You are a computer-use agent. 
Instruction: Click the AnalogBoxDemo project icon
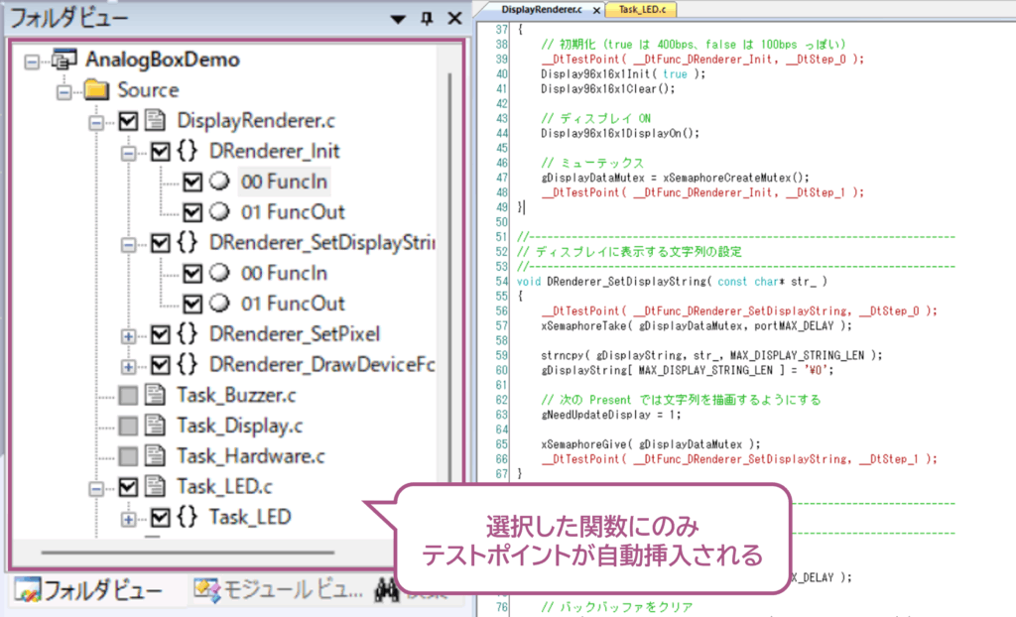point(68,60)
